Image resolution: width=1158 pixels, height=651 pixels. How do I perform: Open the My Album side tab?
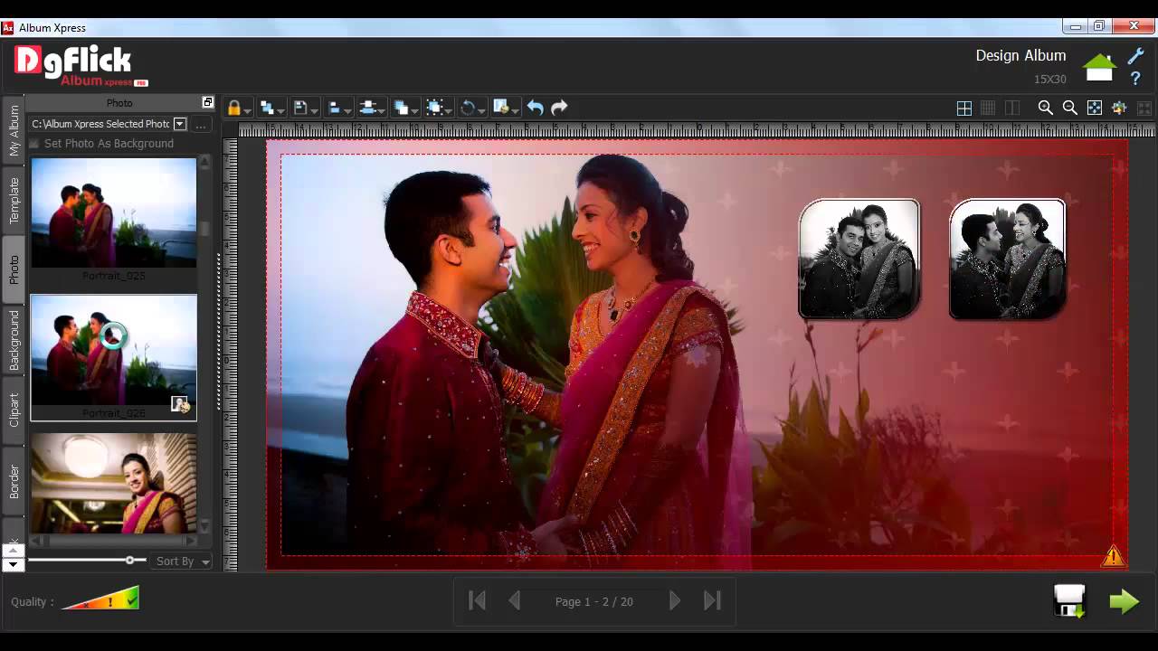coord(14,130)
